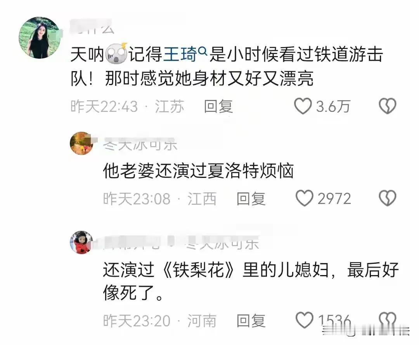This screenshot has height=345, width=419.
Task: Reply to the Jiangsu 22:43 comment
Action: [218, 106]
